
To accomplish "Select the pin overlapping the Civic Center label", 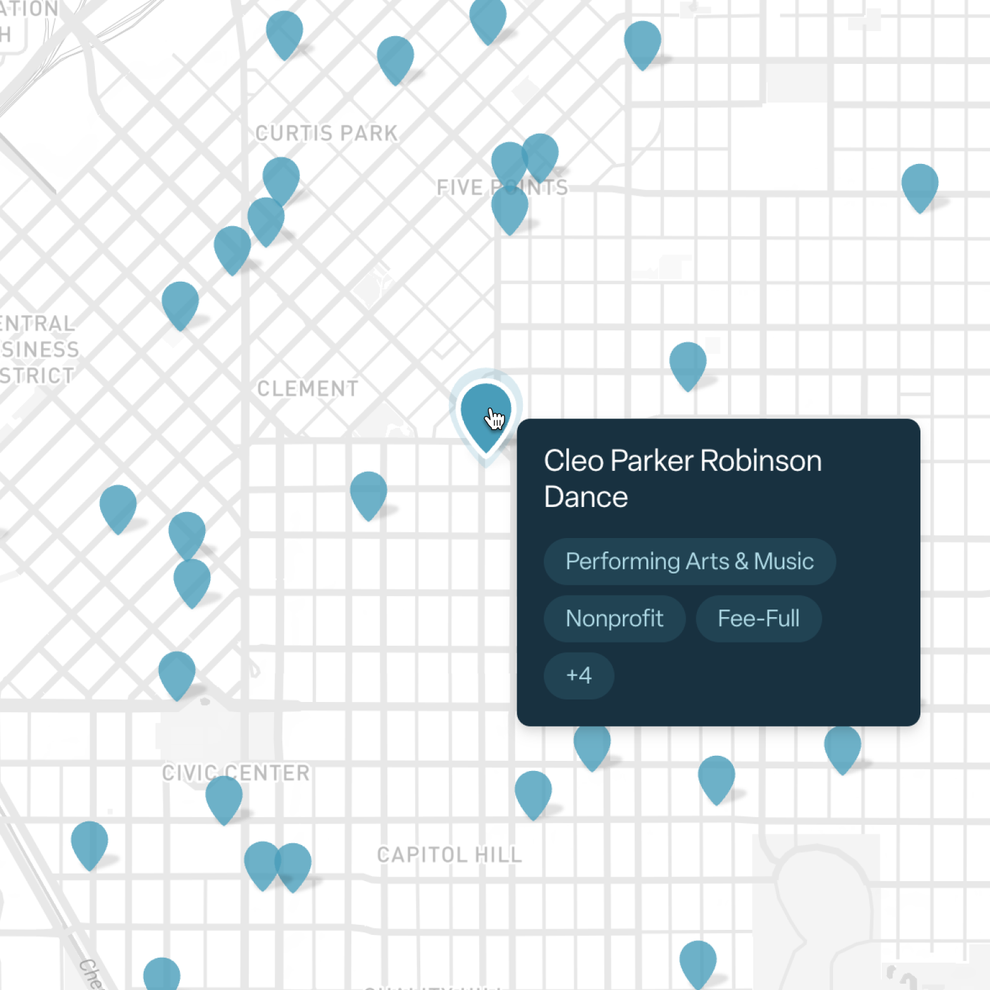I will pyautogui.click(x=223, y=800).
